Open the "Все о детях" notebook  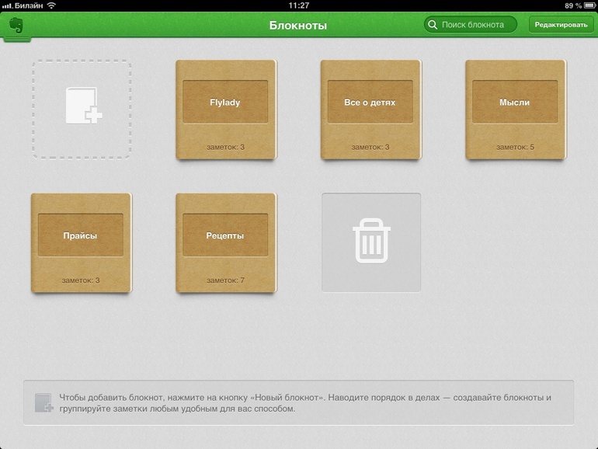[x=370, y=102]
